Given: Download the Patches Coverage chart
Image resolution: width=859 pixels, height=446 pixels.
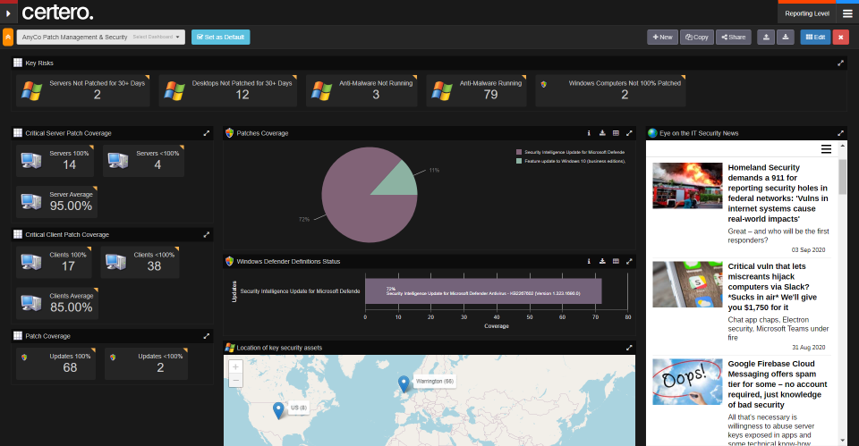Looking at the screenshot, I should point(602,133).
